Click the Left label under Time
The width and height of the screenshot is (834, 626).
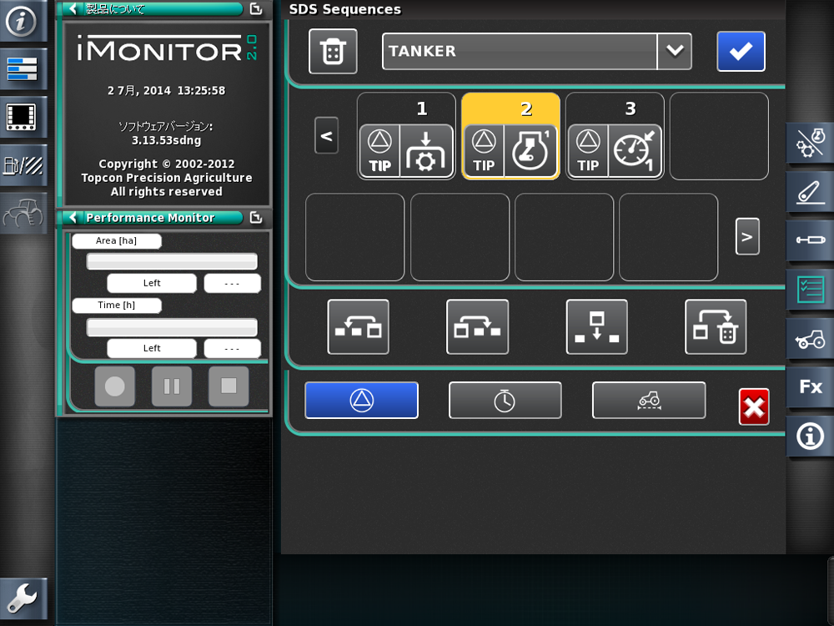click(152, 348)
